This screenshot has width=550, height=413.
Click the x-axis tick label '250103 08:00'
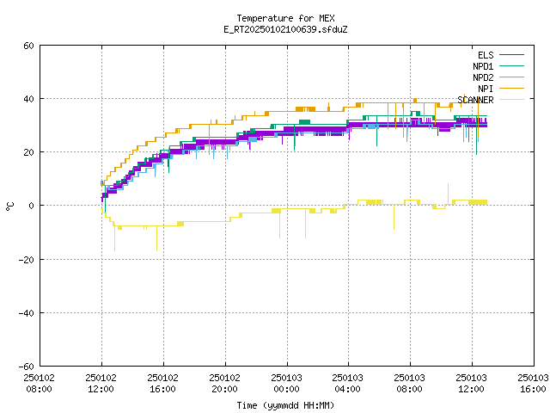point(409,384)
